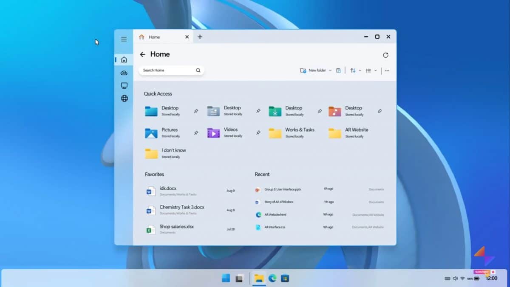Select the Home icon in the sidebar
This screenshot has width=510, height=287.
point(124,59)
